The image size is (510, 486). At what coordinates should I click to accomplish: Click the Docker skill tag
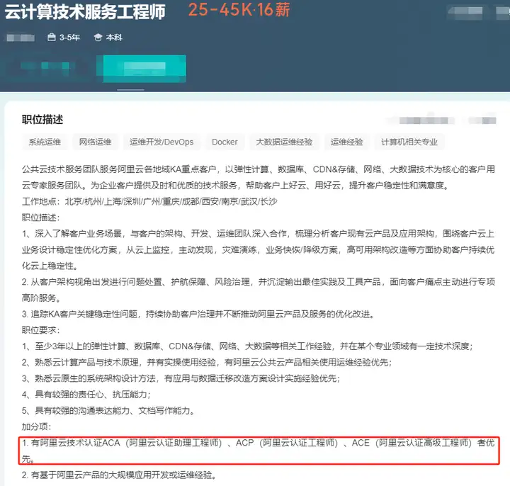pyautogui.click(x=225, y=142)
